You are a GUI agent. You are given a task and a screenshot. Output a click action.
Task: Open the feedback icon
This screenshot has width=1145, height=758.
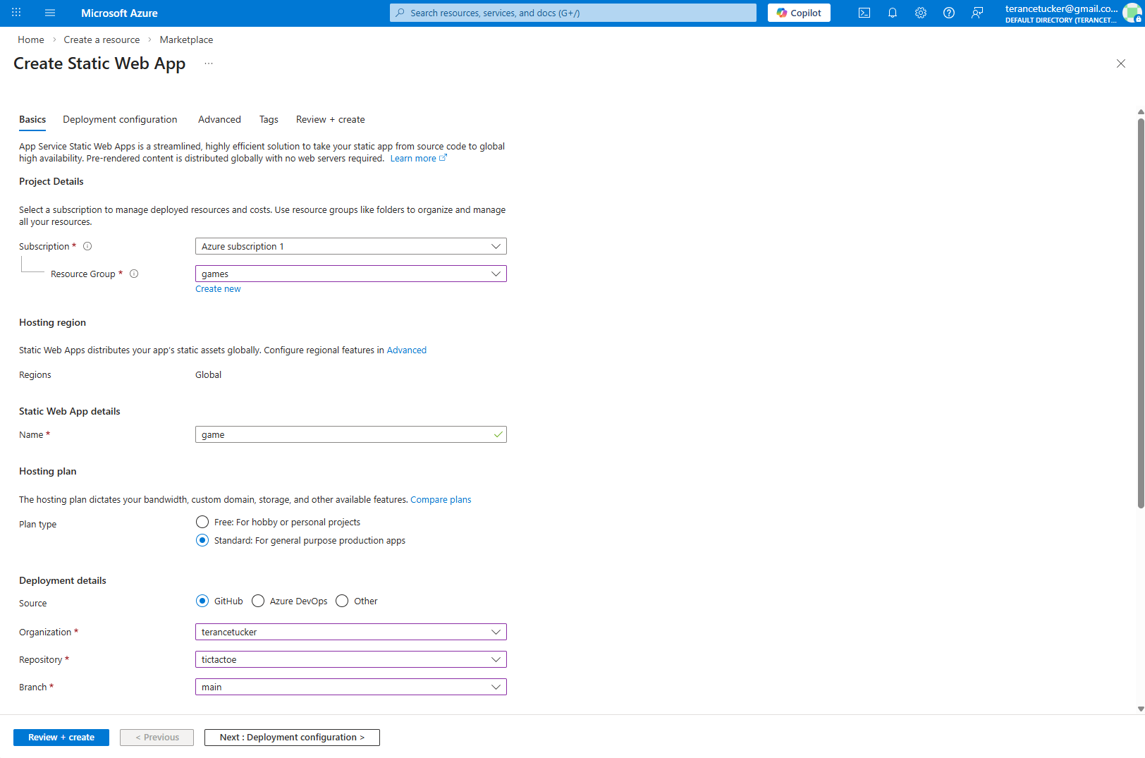(977, 13)
